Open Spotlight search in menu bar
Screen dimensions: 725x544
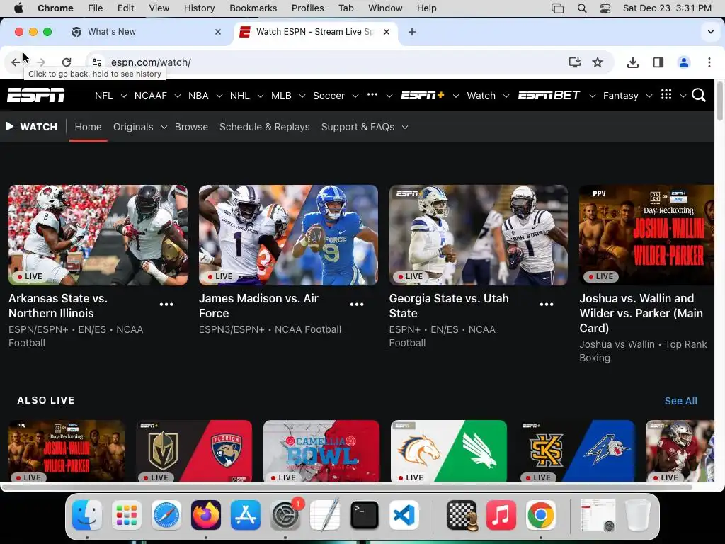[582, 8]
